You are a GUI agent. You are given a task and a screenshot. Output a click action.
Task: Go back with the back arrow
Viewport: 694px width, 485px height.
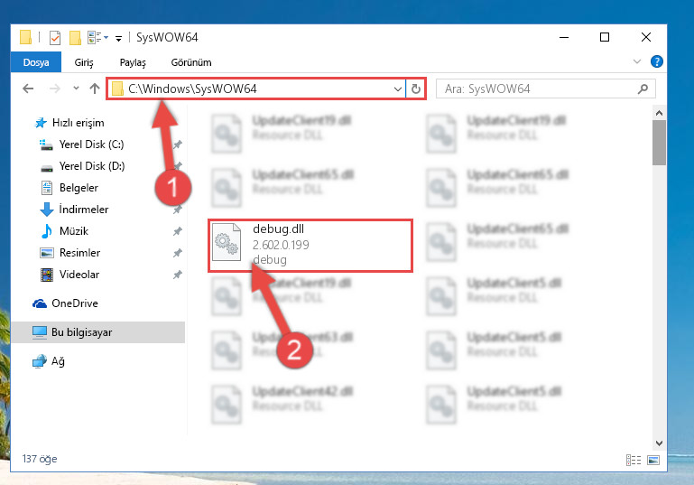(x=28, y=89)
